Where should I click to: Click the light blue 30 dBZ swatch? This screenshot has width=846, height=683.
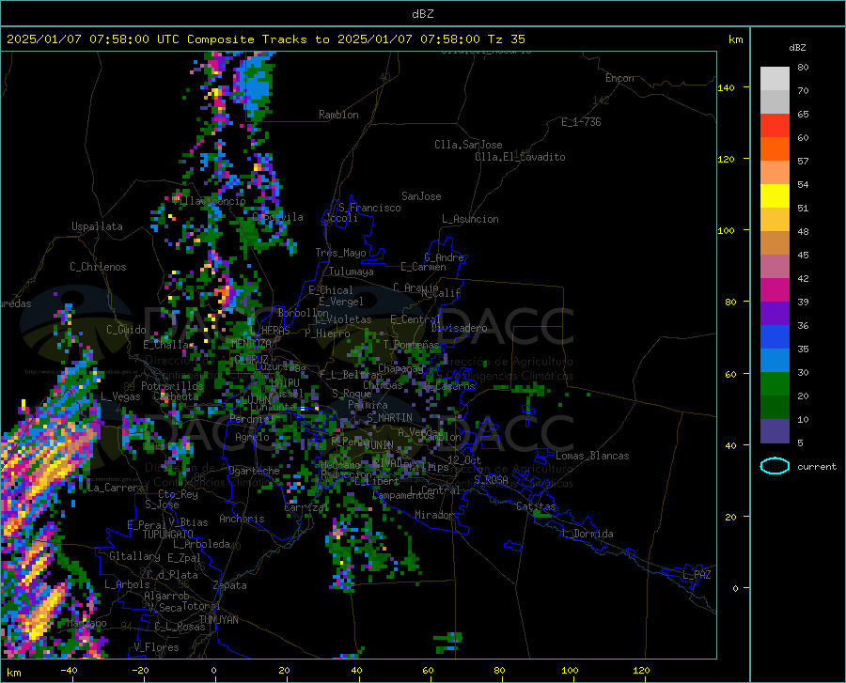[775, 361]
